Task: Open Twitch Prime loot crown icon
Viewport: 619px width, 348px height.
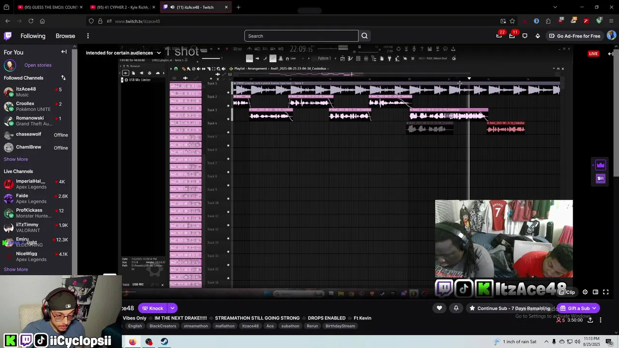Action: pyautogui.click(x=500, y=36)
